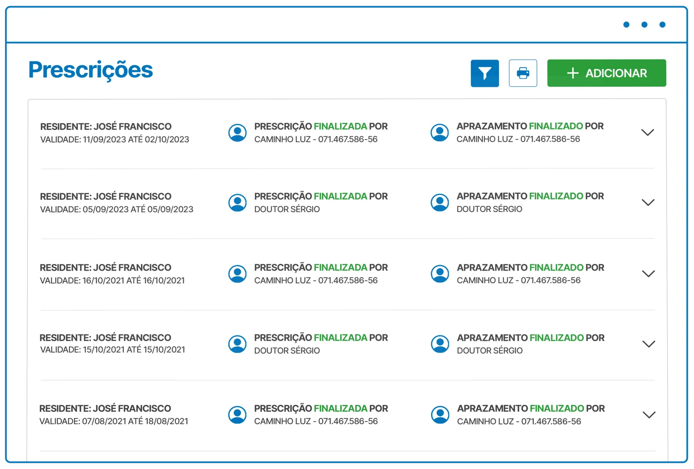Click 'APRAZAMENTO FINALIZADO POR' in the 16/10/2021 row
The width and height of the screenshot is (694, 469).
(x=530, y=268)
